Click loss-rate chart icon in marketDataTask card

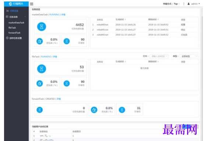coord(39,41)
